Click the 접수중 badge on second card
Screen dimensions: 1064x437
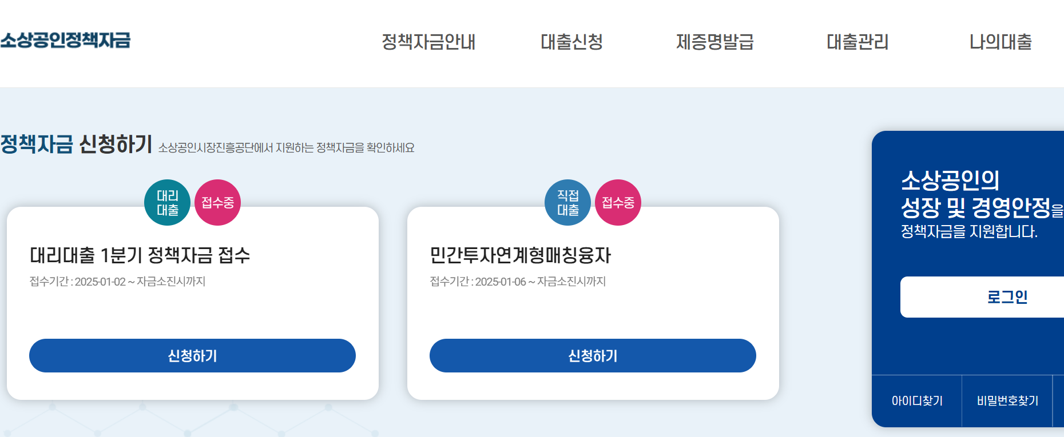618,202
